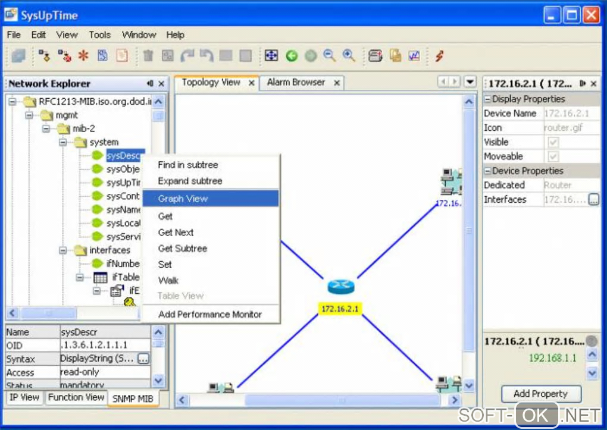The height and width of the screenshot is (430, 607).
Task: Click topology horizontal scrollbar right arrow
Action: pyautogui.click(x=455, y=400)
